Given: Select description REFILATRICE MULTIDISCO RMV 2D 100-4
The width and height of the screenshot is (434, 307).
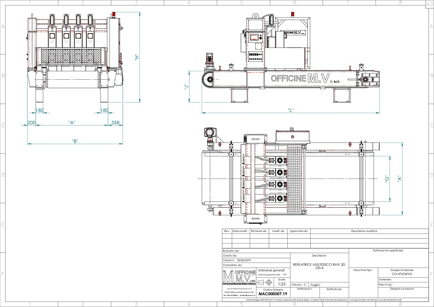Looking at the screenshot, I should coord(319,266).
